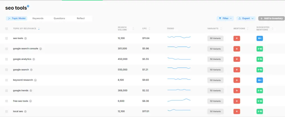Click the plus icon next to 'google search console'
285x117 pixels.
pos(40,49)
